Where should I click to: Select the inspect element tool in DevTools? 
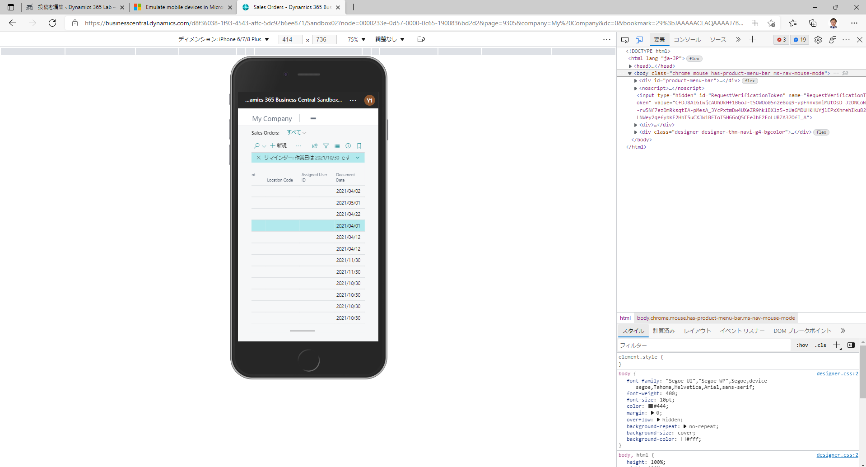[625, 40]
